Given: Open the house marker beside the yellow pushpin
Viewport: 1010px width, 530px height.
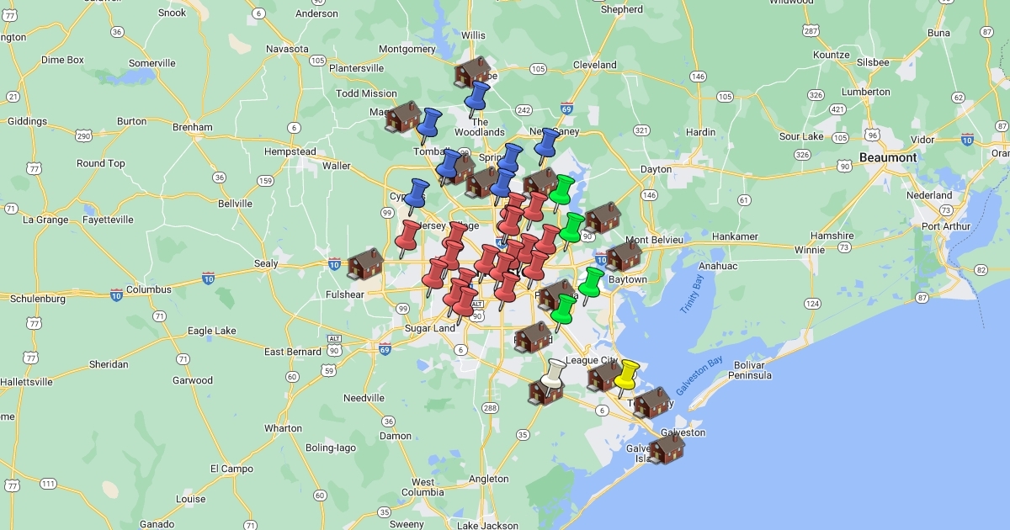Looking at the screenshot, I should point(604,375).
